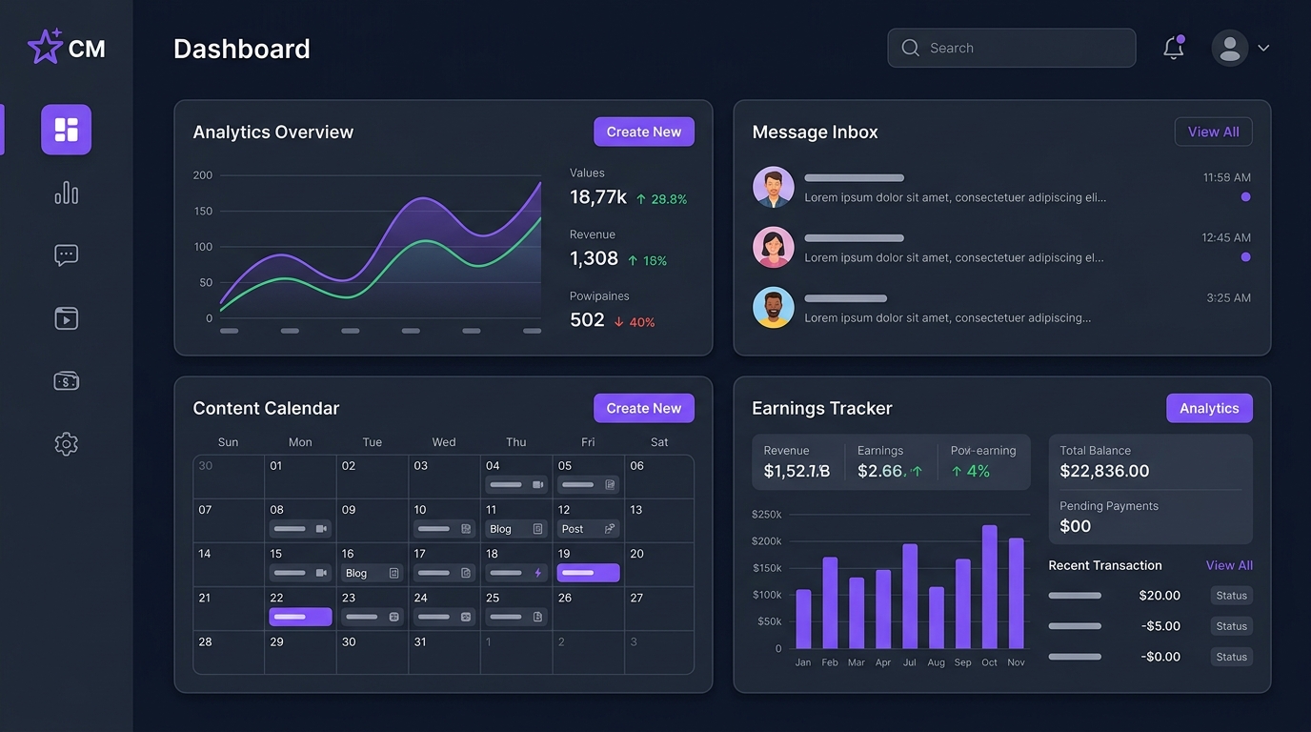Click the $20.00 transaction amount
Viewport: 1311px width, 732px height.
[1160, 596]
